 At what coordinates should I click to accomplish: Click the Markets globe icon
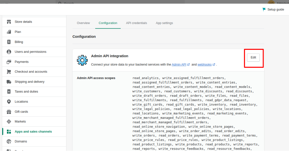(9, 122)
